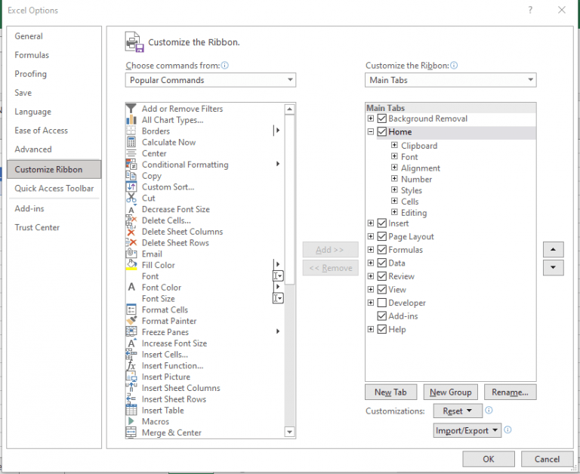The width and height of the screenshot is (580, 474).
Task: Click the Move Up arrow button
Action: [x=553, y=250]
